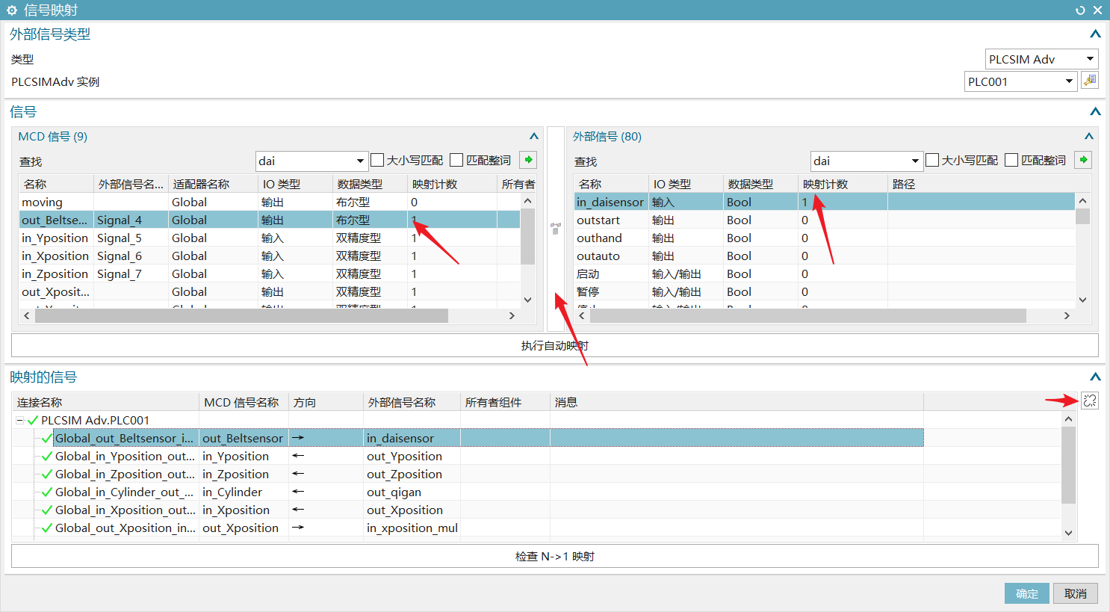This screenshot has height=612, width=1110.
Task: Click external signals horizontal scrollbar
Action: click(808, 316)
